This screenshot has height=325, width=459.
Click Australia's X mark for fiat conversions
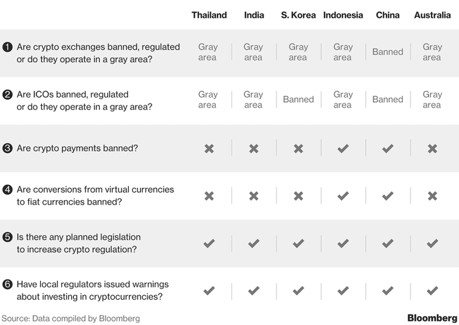(432, 195)
